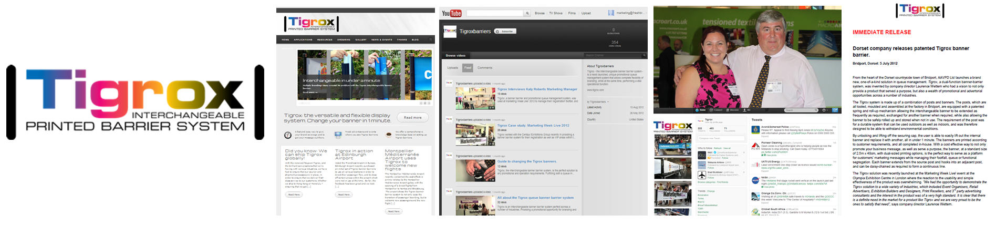The image size is (996, 225).
Task: Open YouTube TV Shows link
Action: tap(556, 13)
